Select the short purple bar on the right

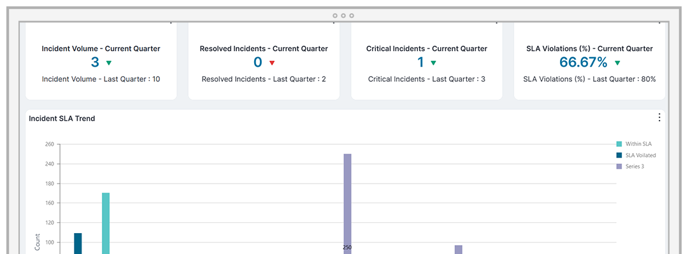[459, 250]
